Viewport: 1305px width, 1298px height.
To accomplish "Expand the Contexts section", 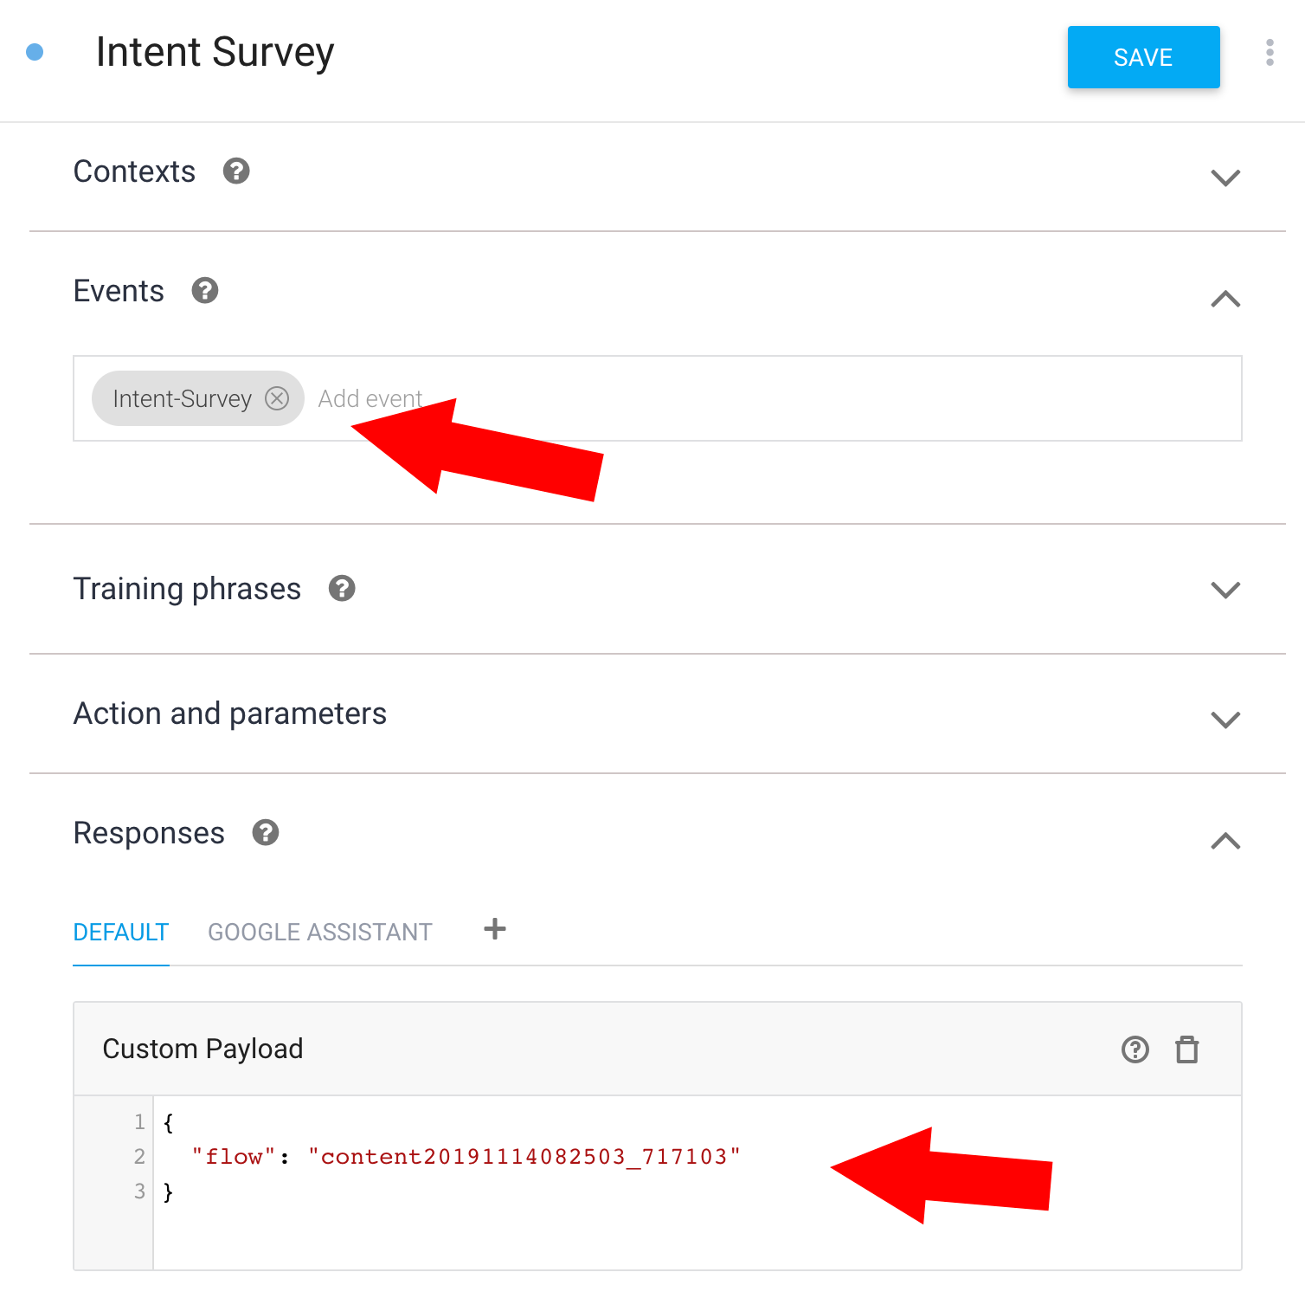I will pos(1225,177).
